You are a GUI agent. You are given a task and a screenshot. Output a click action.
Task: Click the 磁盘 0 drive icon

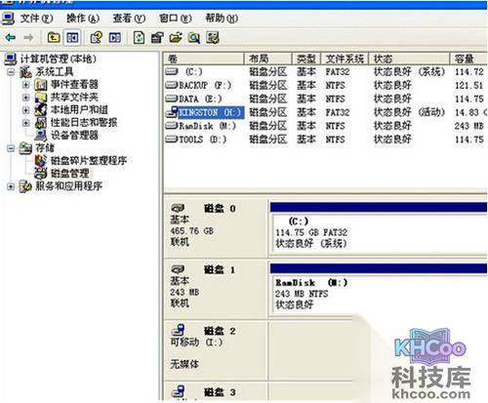click(x=178, y=208)
